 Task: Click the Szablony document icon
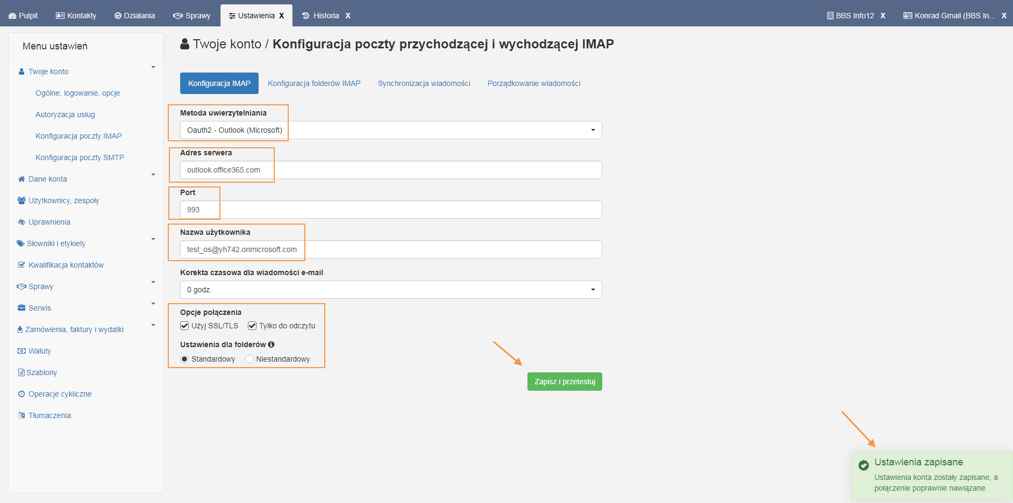click(x=22, y=372)
